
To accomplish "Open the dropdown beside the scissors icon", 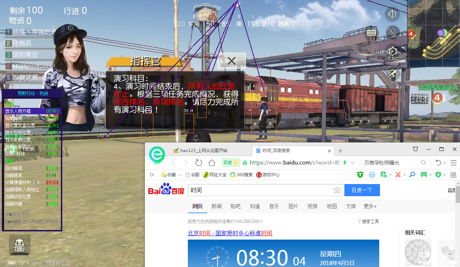I will point(404,175).
